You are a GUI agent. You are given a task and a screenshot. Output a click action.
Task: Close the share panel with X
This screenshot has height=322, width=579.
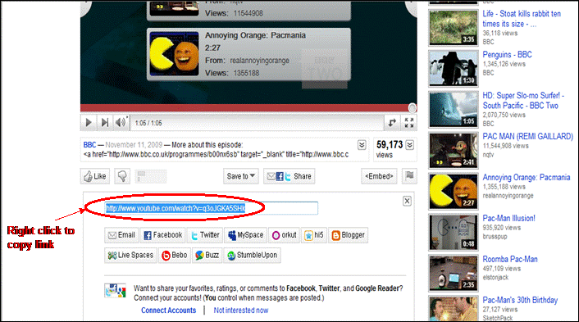[x=407, y=201]
